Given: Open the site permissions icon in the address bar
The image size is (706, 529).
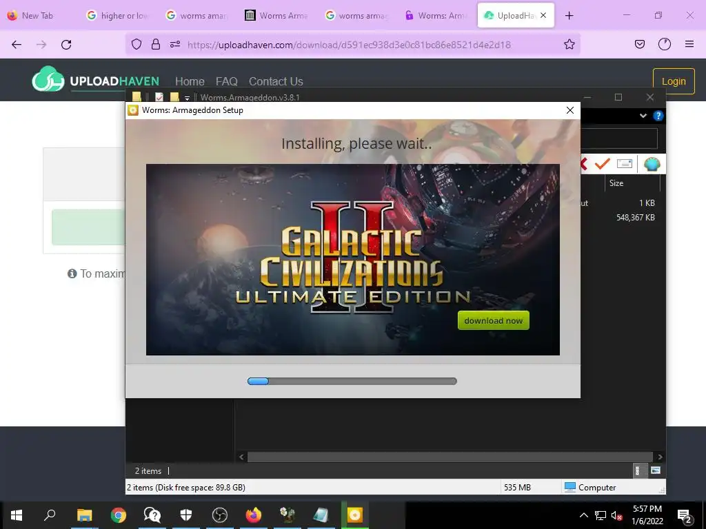Looking at the screenshot, I should (175, 44).
